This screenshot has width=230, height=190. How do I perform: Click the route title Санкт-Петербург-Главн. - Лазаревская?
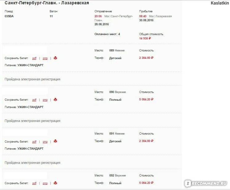pyautogui.click(x=47, y=3)
